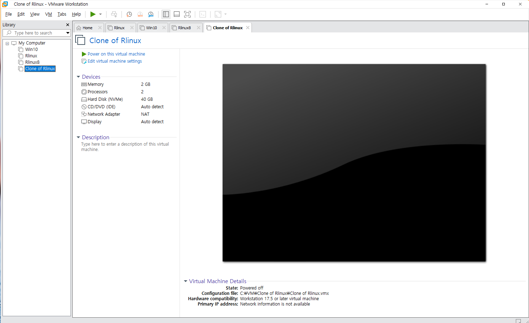Click the stretch guest display icon
The image size is (529, 323).
[x=218, y=14]
